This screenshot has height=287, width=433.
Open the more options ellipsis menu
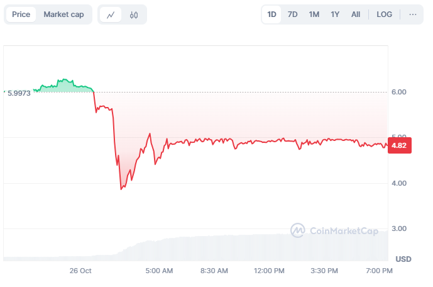point(413,14)
